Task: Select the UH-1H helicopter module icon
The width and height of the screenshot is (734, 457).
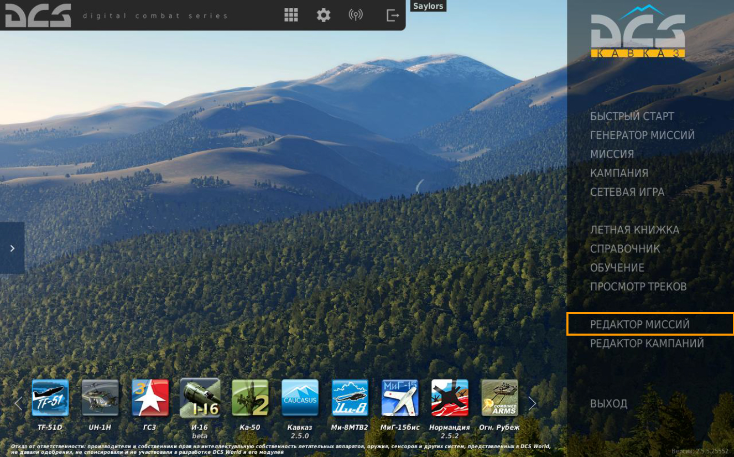Action: tap(100, 398)
